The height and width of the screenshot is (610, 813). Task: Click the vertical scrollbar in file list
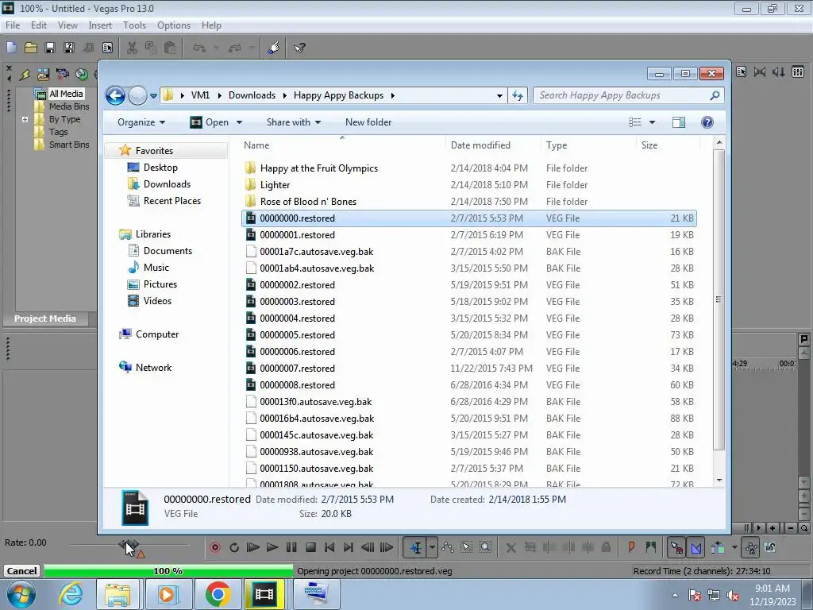[719, 299]
